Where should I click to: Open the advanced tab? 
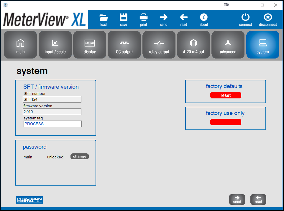(x=228, y=45)
